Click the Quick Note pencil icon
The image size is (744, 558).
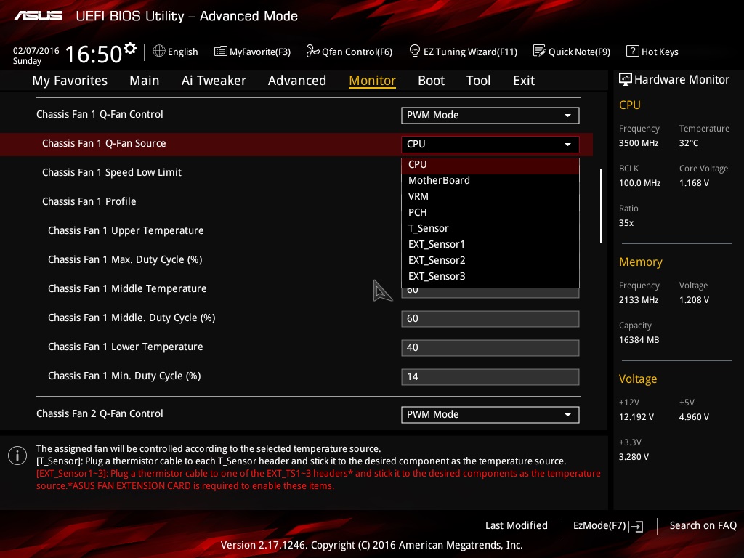tap(539, 51)
